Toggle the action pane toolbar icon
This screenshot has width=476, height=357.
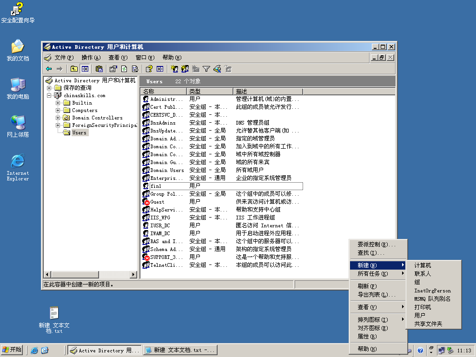point(160,69)
